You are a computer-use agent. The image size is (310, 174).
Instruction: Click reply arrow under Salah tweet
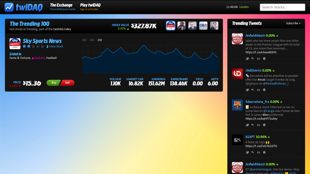tap(253, 59)
